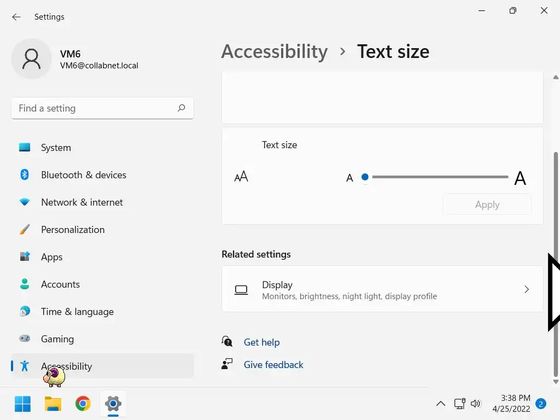Image resolution: width=560 pixels, height=420 pixels.
Task: Click the Give feedback link
Action: [273, 365]
